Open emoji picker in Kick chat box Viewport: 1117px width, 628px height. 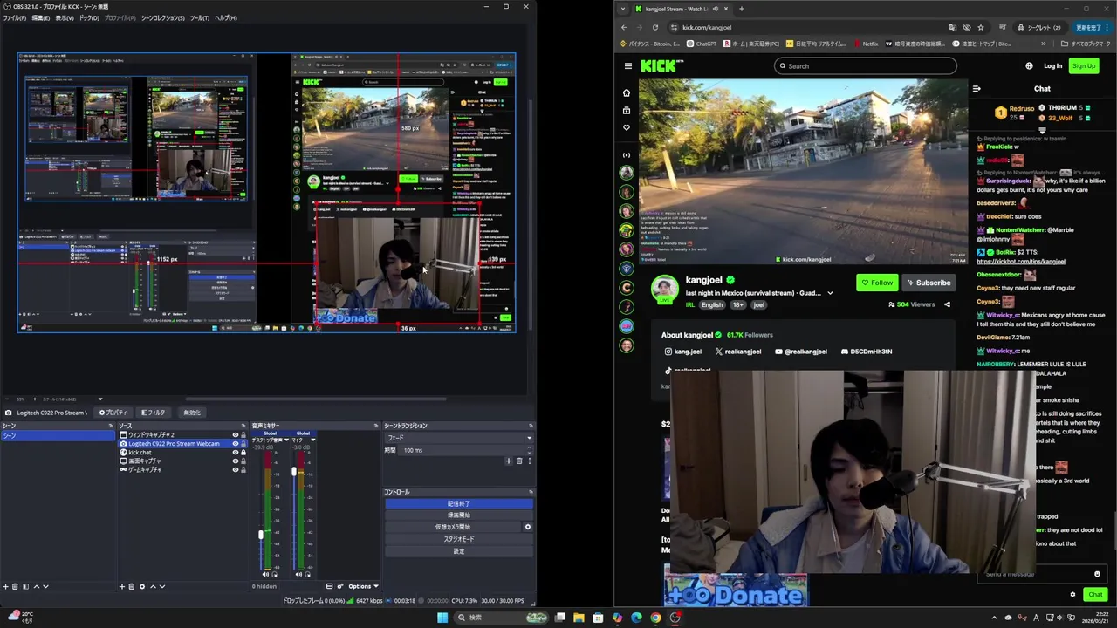point(1097,574)
